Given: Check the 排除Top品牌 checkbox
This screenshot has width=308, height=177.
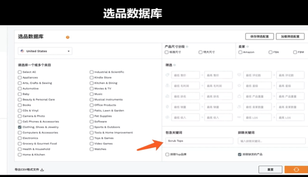Looking at the screenshot, I should 167,154.
